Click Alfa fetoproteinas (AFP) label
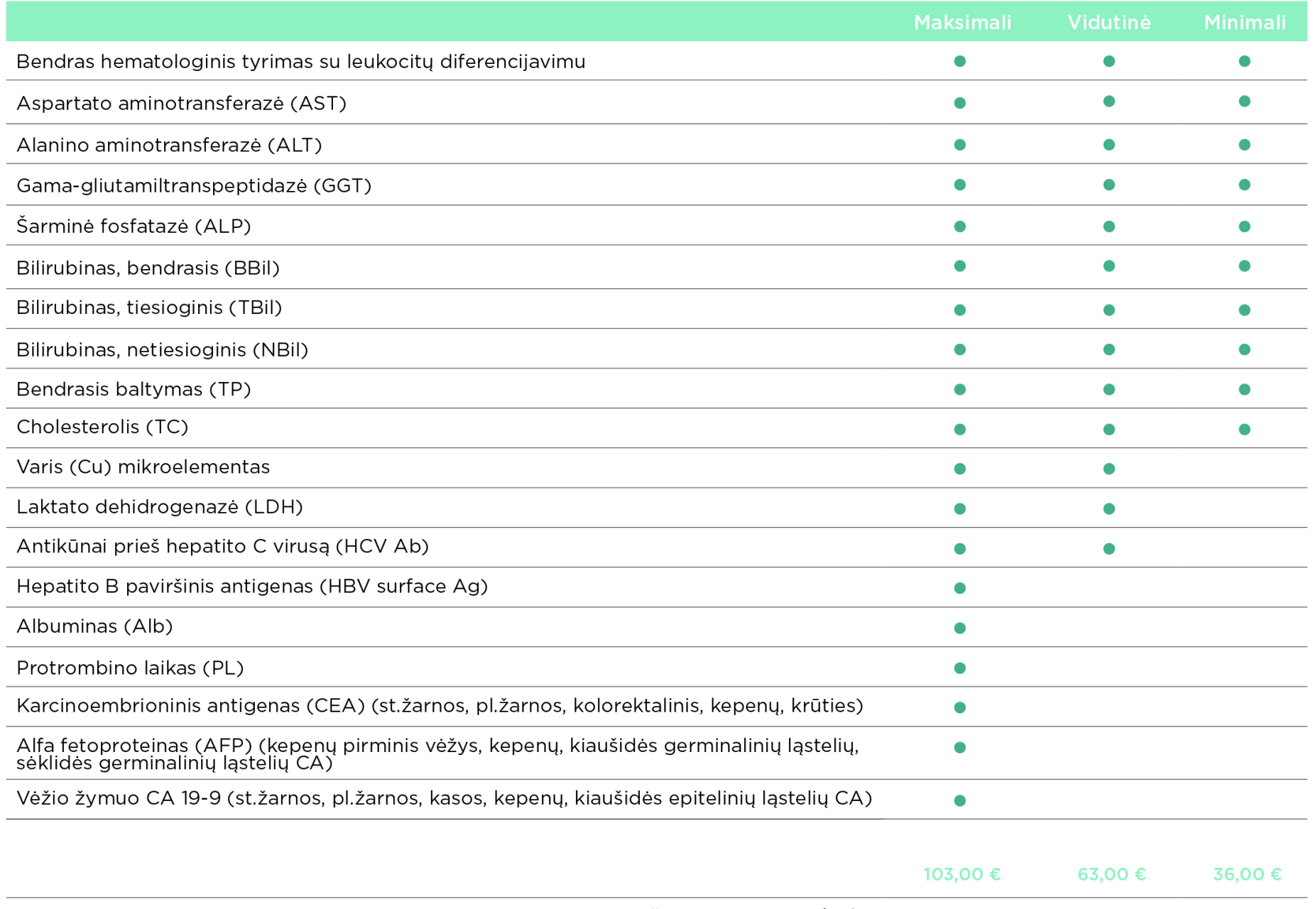The height and width of the screenshot is (909, 1313). (437, 754)
